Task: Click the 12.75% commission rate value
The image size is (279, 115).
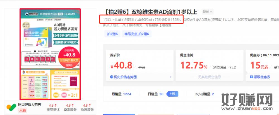Action: pyautogui.click(x=194, y=65)
